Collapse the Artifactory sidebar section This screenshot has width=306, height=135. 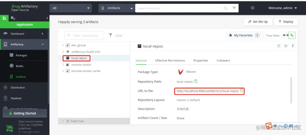click(x=43, y=44)
